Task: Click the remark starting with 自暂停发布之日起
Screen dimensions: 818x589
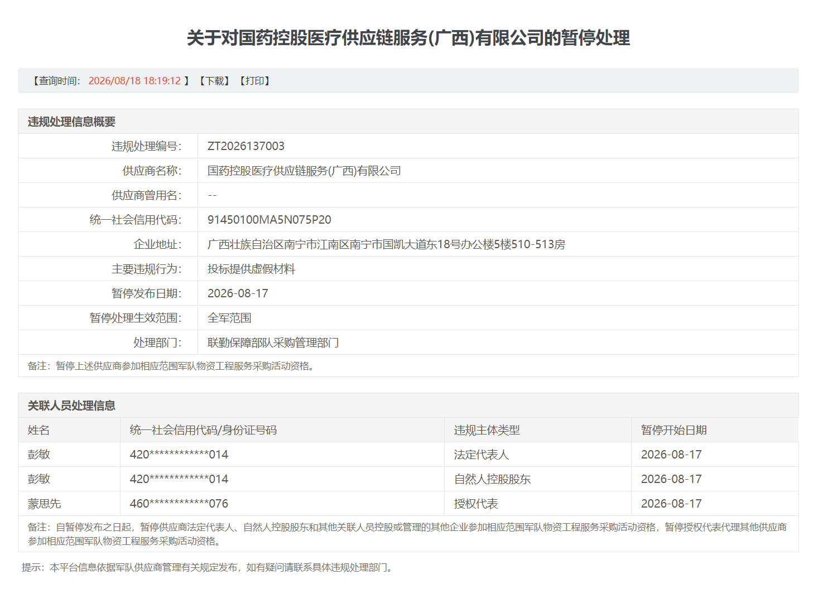Action: [x=407, y=534]
